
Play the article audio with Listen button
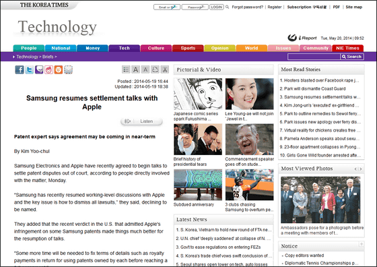141,121
